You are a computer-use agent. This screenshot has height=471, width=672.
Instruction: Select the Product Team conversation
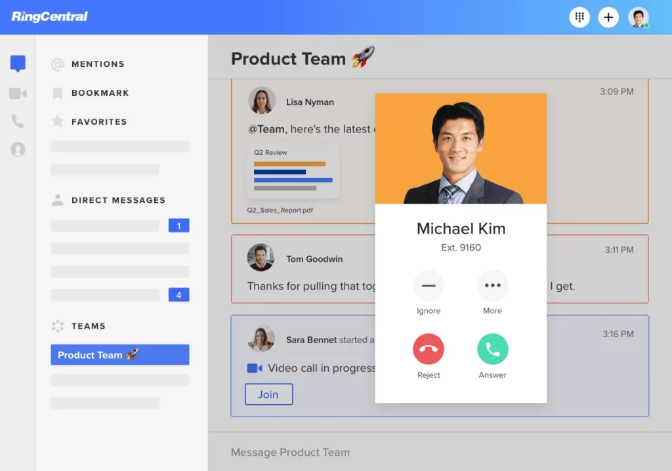119,354
